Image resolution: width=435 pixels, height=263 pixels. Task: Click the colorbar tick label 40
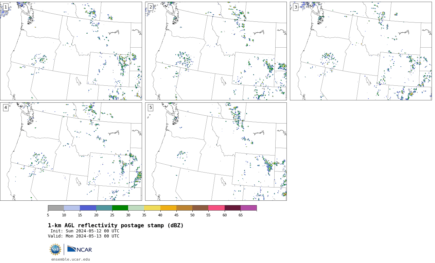point(160,215)
